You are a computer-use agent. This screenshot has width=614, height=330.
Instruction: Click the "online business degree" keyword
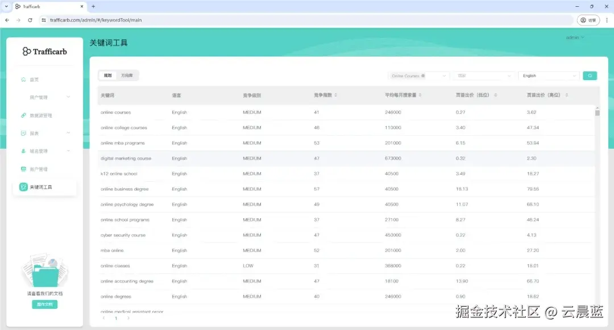click(x=125, y=189)
